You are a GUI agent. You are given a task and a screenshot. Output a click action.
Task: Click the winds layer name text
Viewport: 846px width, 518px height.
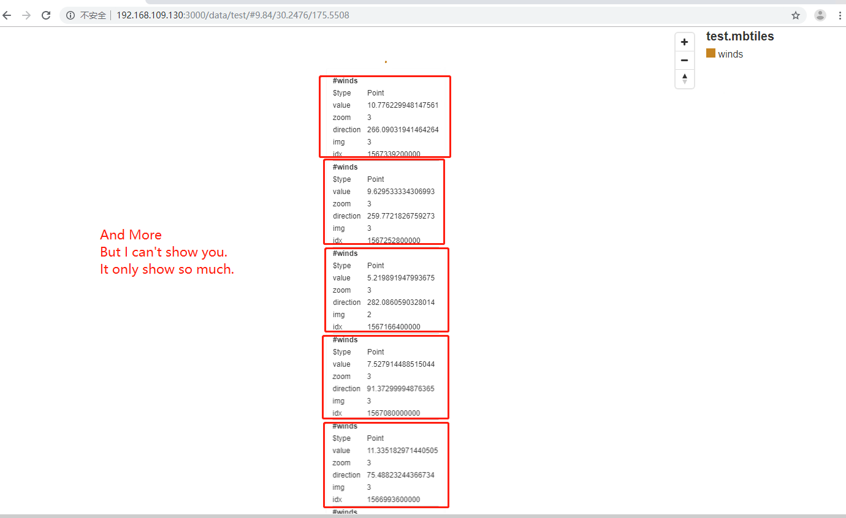coord(731,54)
